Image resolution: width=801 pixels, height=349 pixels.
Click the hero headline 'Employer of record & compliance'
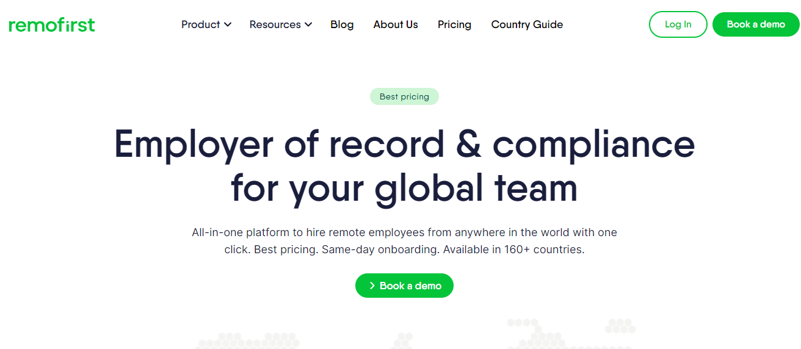404,144
